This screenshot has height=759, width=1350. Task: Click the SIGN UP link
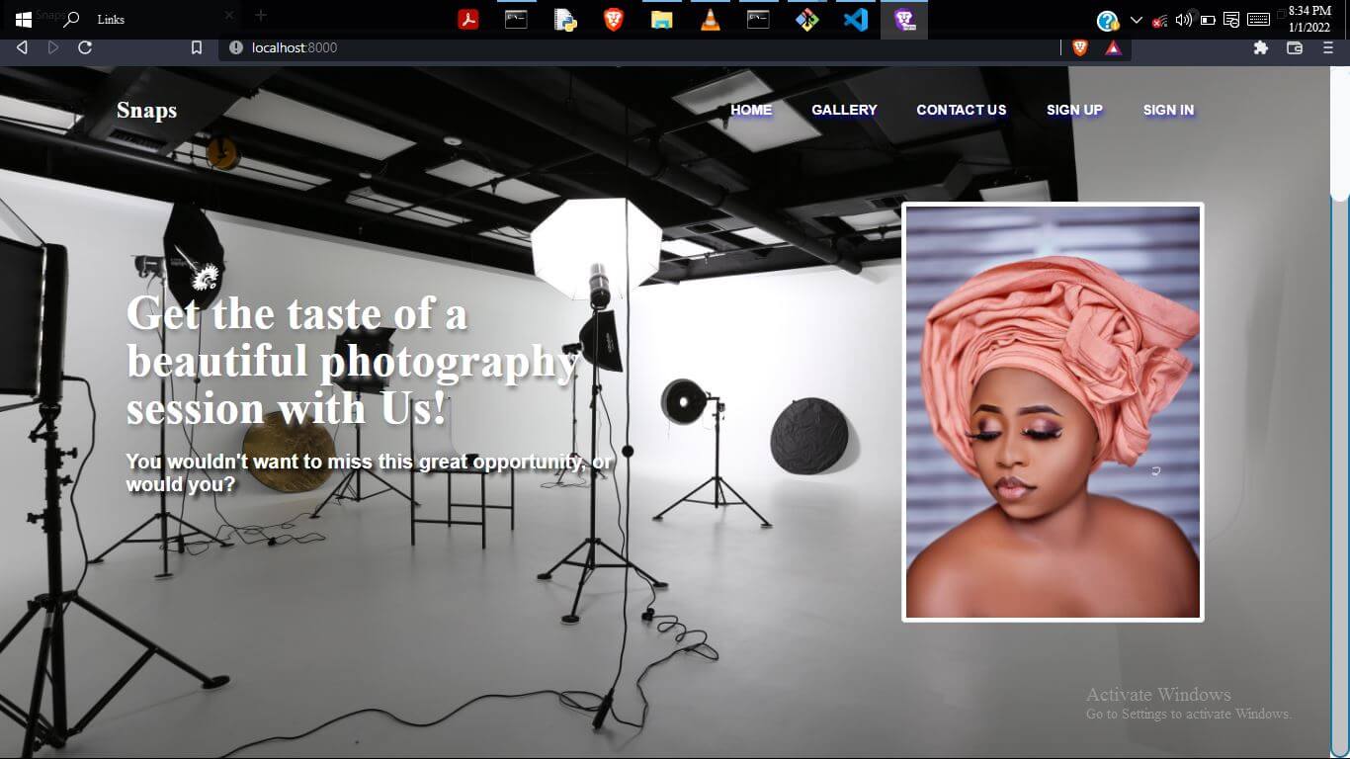point(1074,110)
